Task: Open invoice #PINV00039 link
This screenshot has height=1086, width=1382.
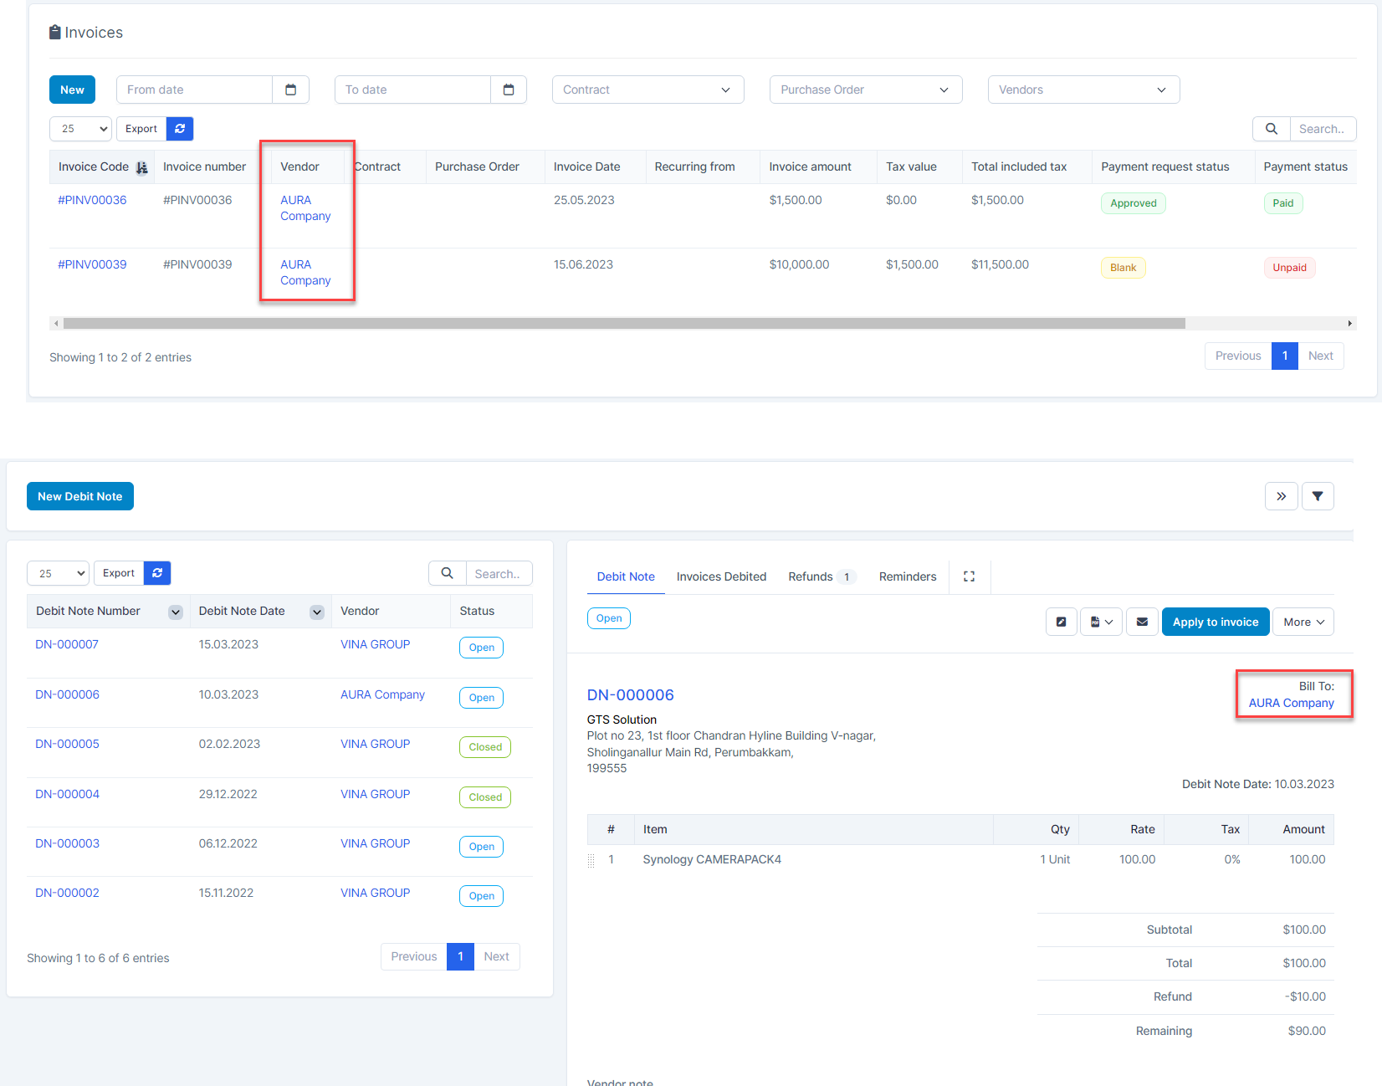Action: pos(92,264)
